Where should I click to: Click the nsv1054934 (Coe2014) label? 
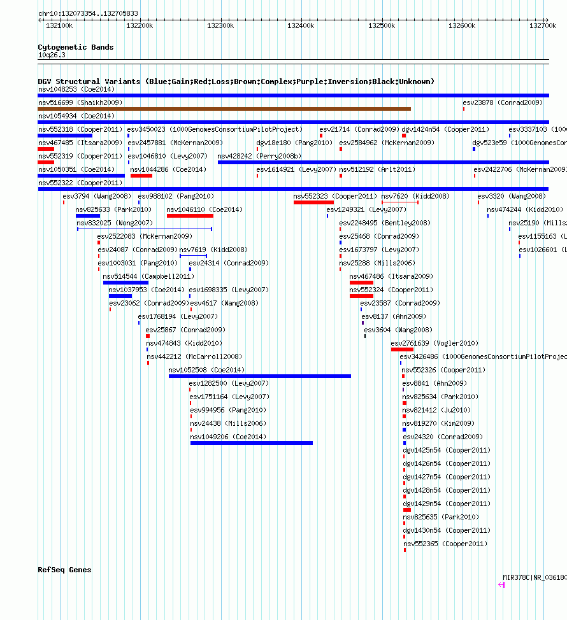pyautogui.click(x=76, y=116)
